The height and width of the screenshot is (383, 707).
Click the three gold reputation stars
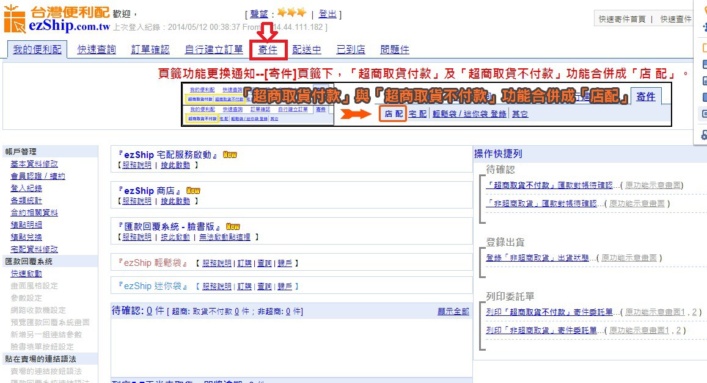point(291,13)
